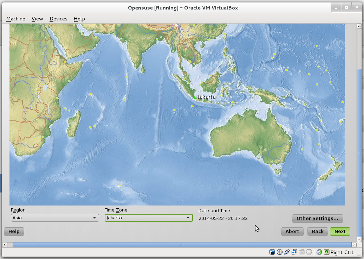This screenshot has height=259, width=364.
Task: Click the shared folders status icon
Action: click(301, 252)
